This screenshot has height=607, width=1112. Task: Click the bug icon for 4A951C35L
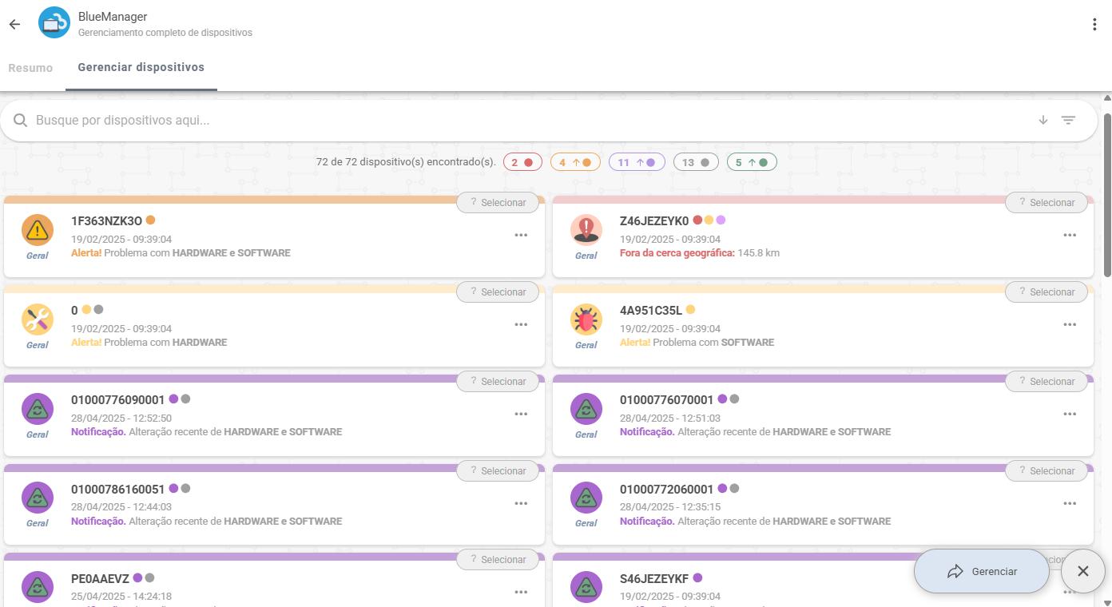pyautogui.click(x=586, y=319)
